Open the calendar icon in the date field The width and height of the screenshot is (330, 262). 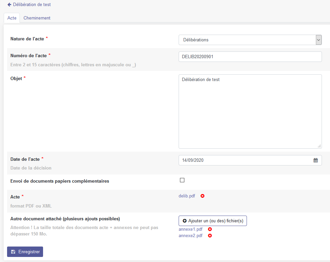pyautogui.click(x=316, y=160)
